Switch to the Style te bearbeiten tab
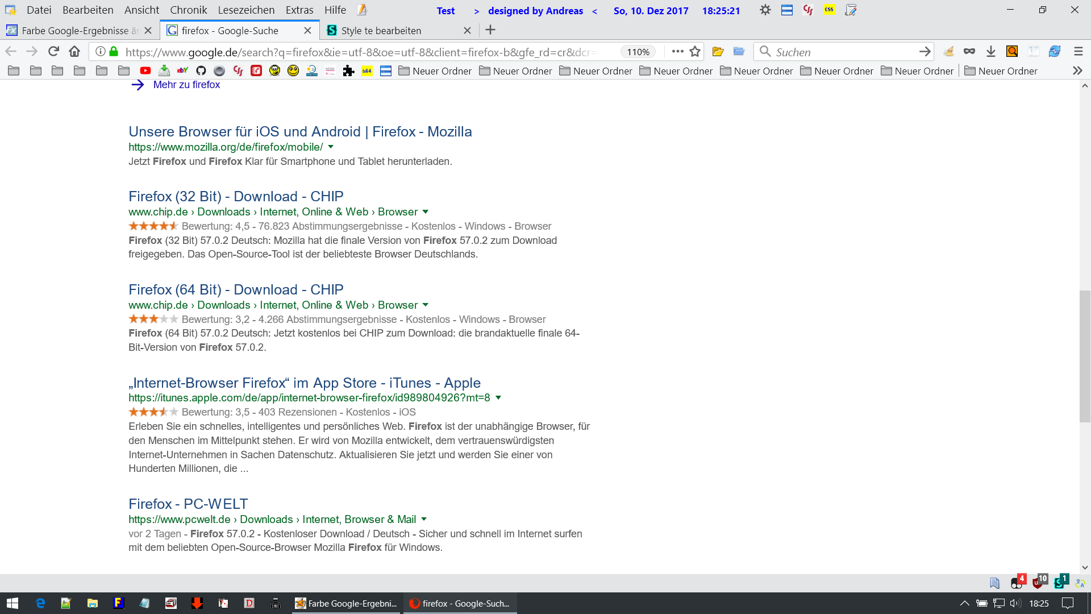The width and height of the screenshot is (1091, 614). (x=381, y=31)
